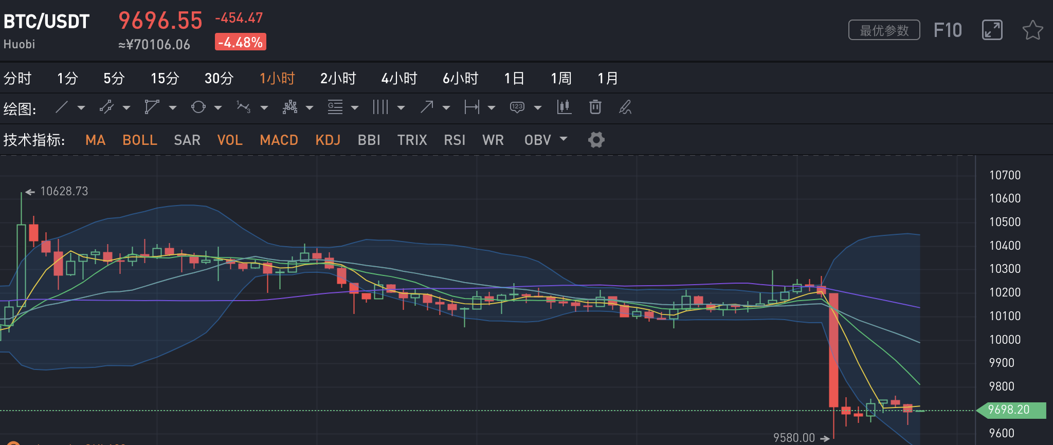Toggle the RSI indicator

click(455, 140)
